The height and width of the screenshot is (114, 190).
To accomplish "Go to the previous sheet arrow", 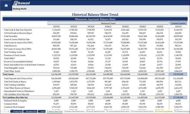I will (2, 112).
